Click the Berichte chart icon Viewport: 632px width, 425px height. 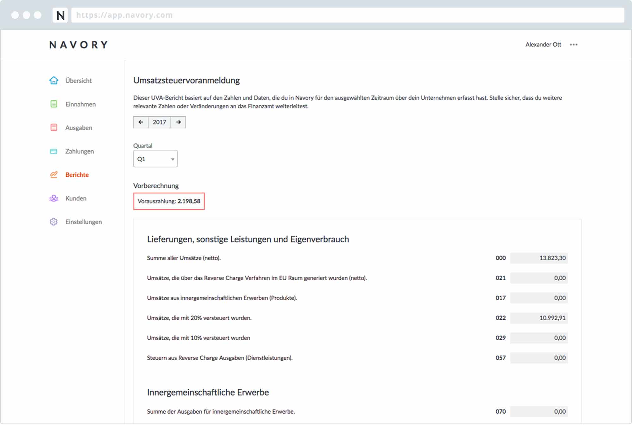tap(54, 175)
